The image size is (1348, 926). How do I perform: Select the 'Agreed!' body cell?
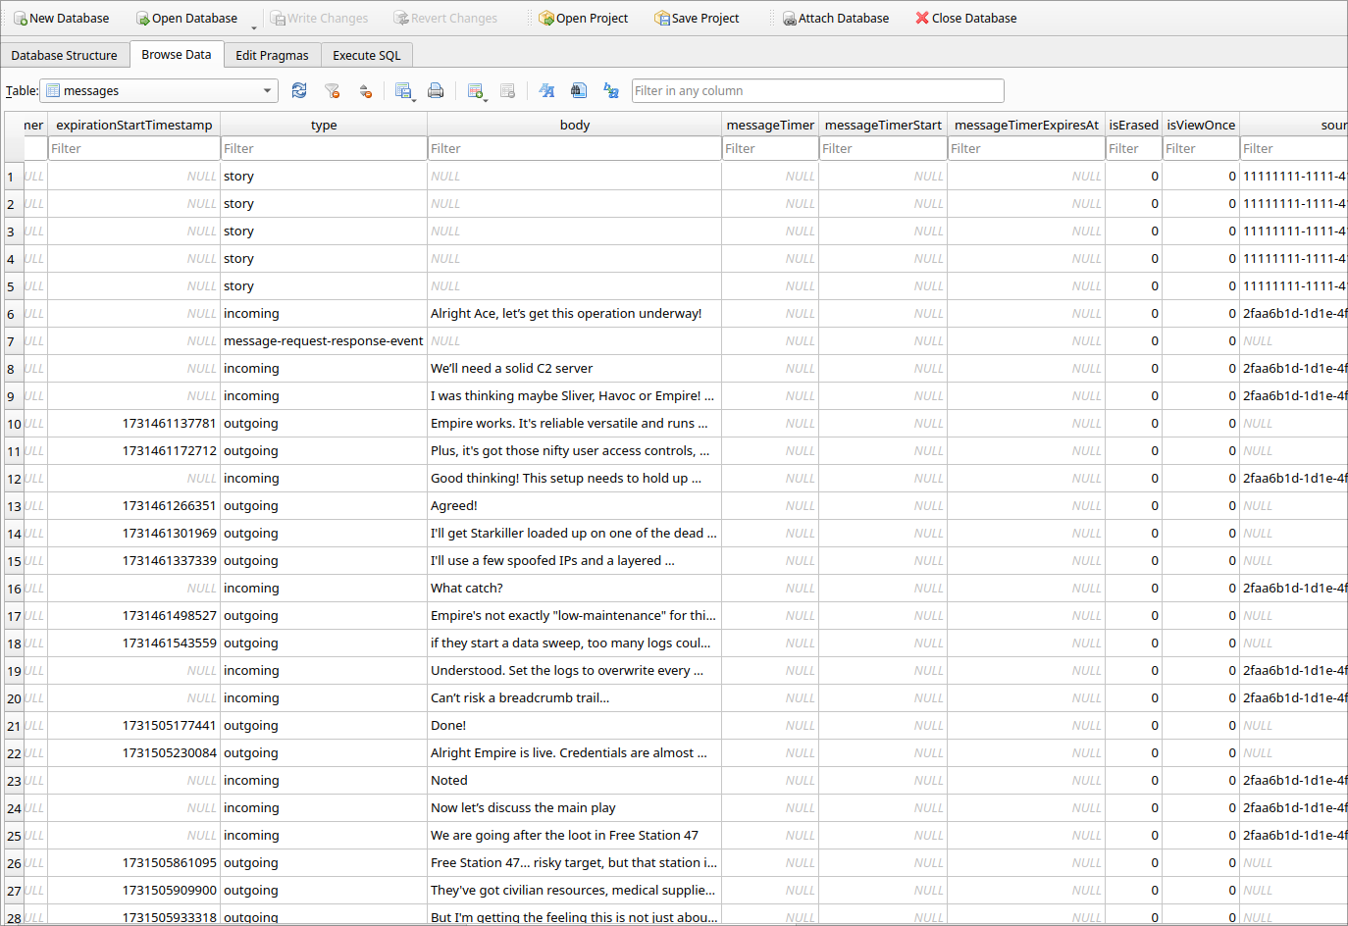click(x=574, y=505)
